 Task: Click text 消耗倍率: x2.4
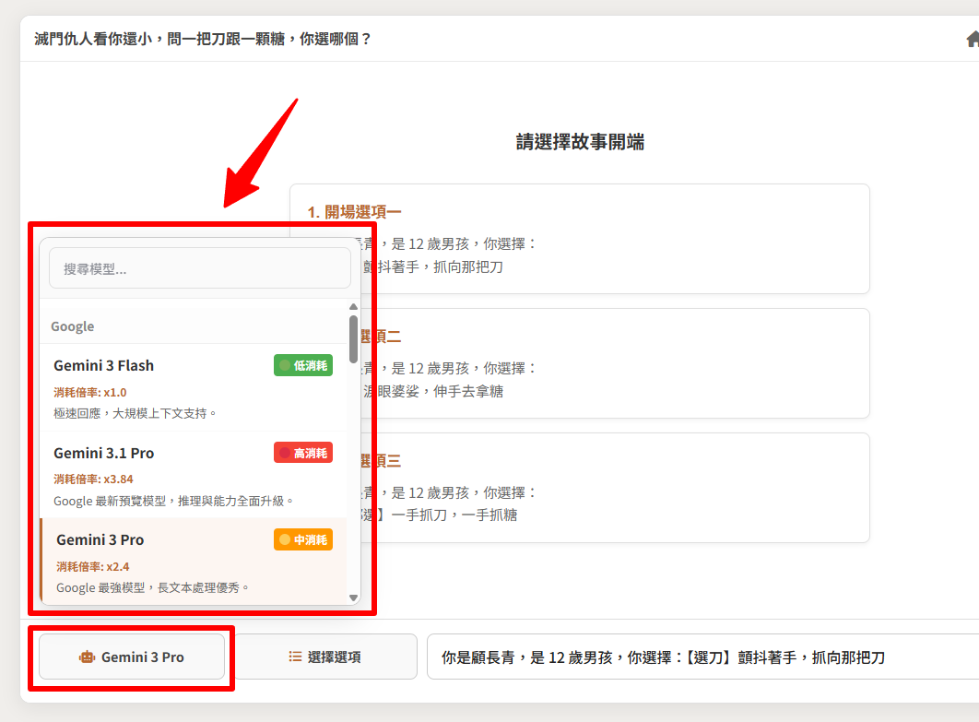(x=92, y=566)
